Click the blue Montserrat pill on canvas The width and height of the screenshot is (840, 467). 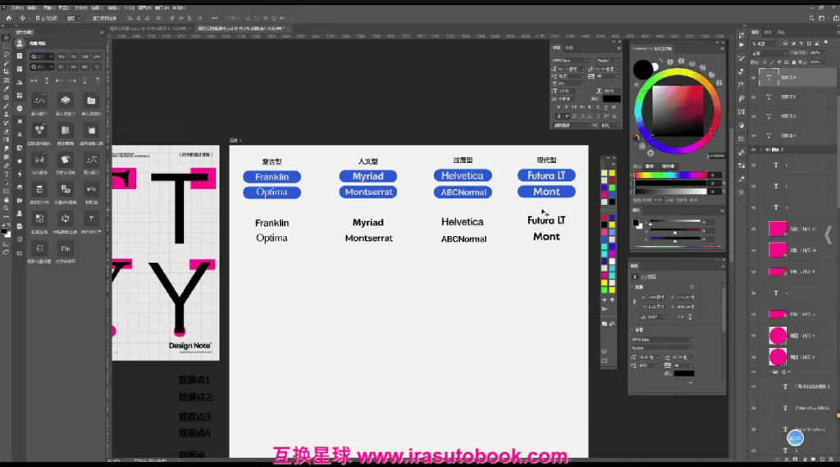coord(368,192)
